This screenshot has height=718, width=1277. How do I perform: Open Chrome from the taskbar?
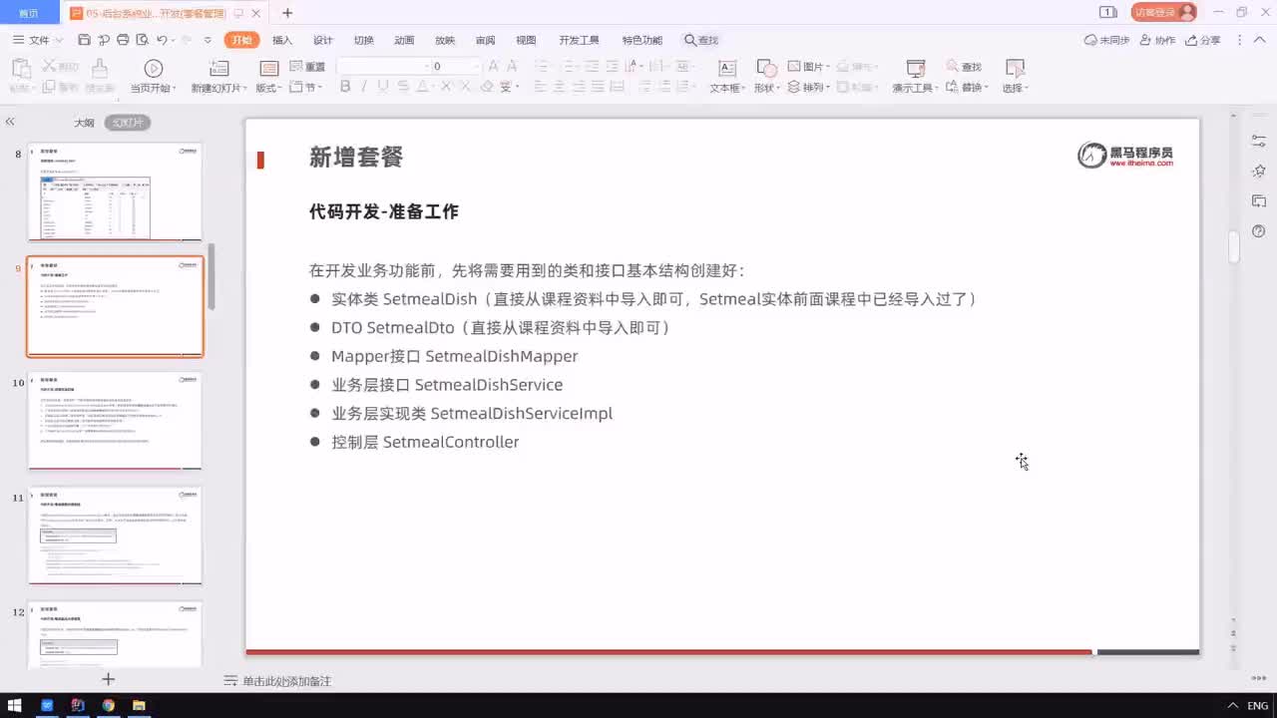(108, 705)
